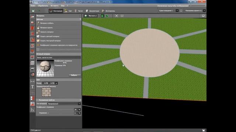236x132 pixels.
Task: Select the dimension line measuring tool
Action: [x=32, y=81]
